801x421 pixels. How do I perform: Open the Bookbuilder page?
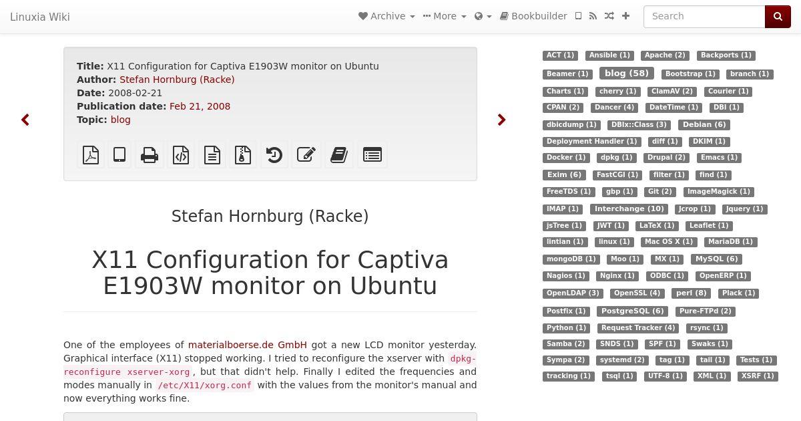[533, 16]
